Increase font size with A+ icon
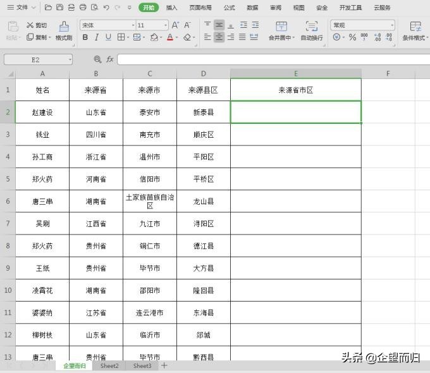Viewport: 430px width, 373px height. pos(175,25)
